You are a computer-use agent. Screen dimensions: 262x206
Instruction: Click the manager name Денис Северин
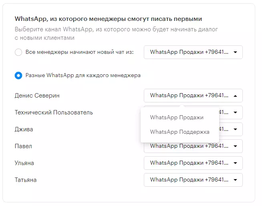[37, 96]
